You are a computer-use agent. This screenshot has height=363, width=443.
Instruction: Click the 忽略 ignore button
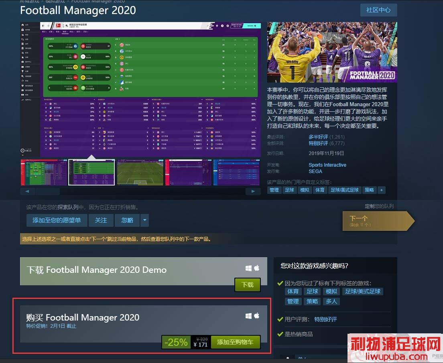[x=127, y=220]
